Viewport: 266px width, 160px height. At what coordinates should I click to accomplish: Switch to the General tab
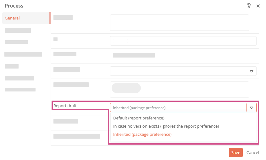12,18
